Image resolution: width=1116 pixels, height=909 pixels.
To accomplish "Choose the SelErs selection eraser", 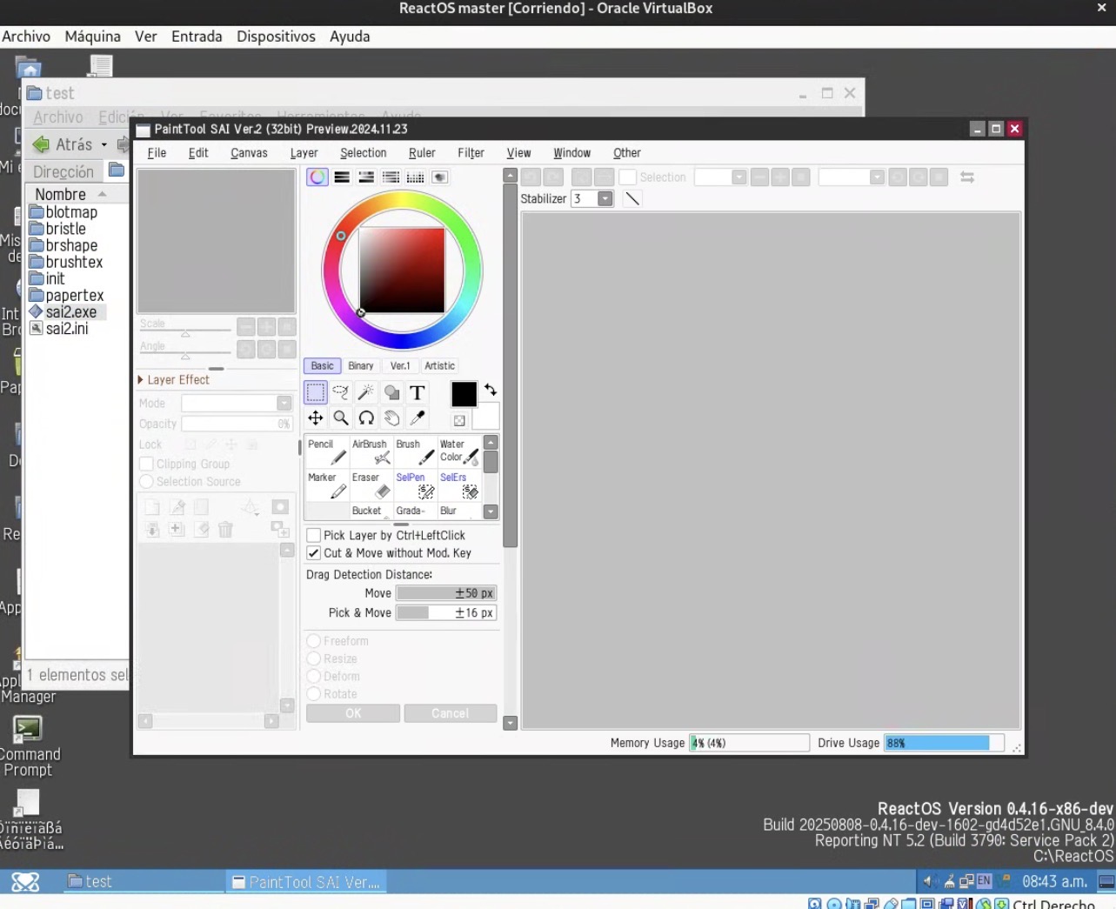I will pyautogui.click(x=458, y=485).
